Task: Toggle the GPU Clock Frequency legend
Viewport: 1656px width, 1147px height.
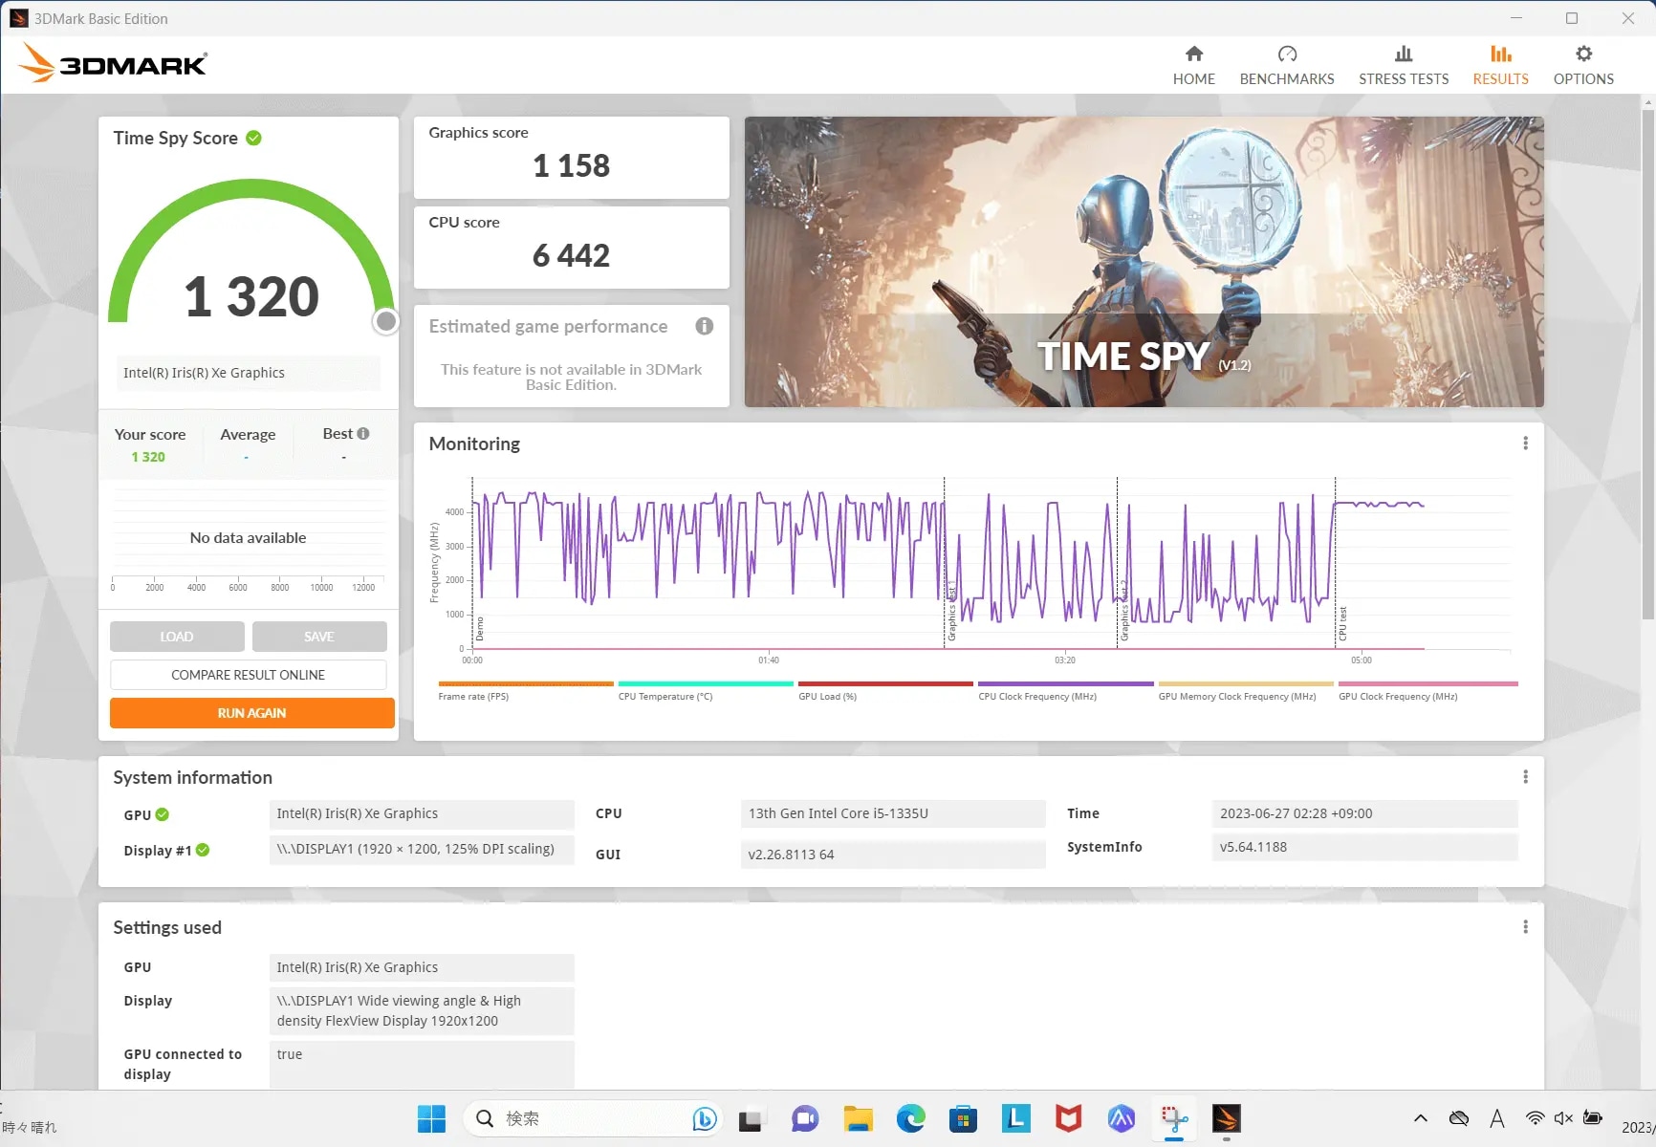Action: 1427,691
